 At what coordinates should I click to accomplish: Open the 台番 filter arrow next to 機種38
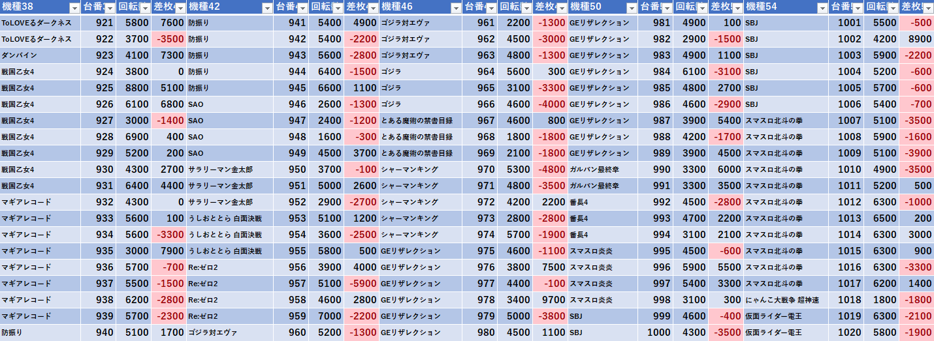pyautogui.click(x=110, y=8)
